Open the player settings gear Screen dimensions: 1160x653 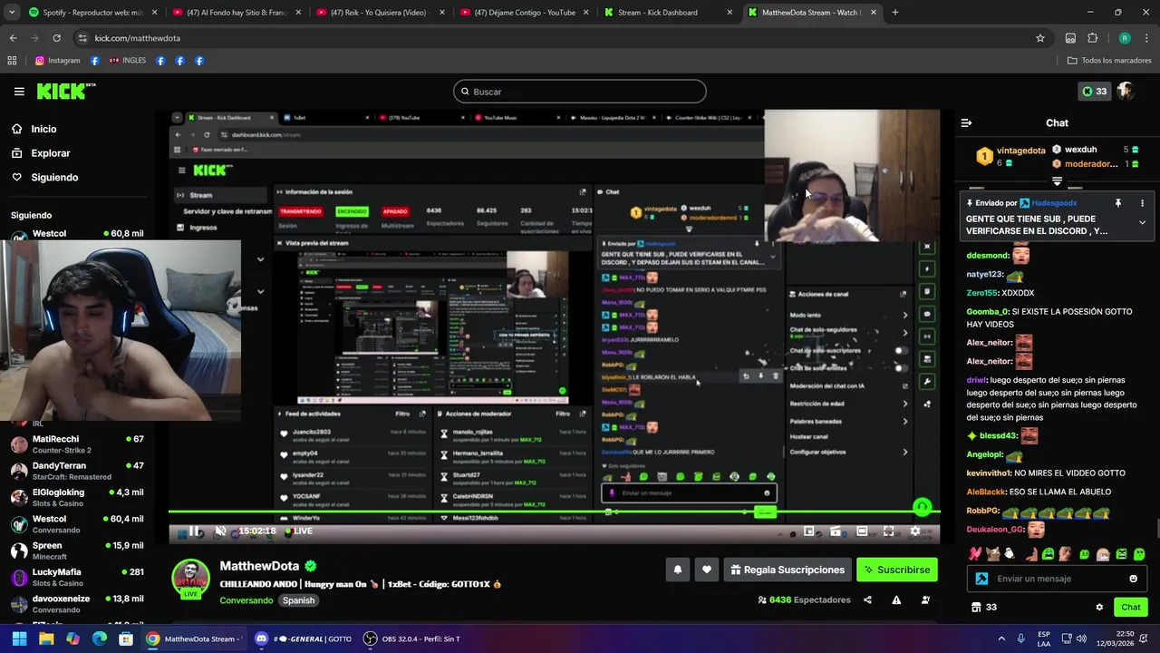[914, 531]
